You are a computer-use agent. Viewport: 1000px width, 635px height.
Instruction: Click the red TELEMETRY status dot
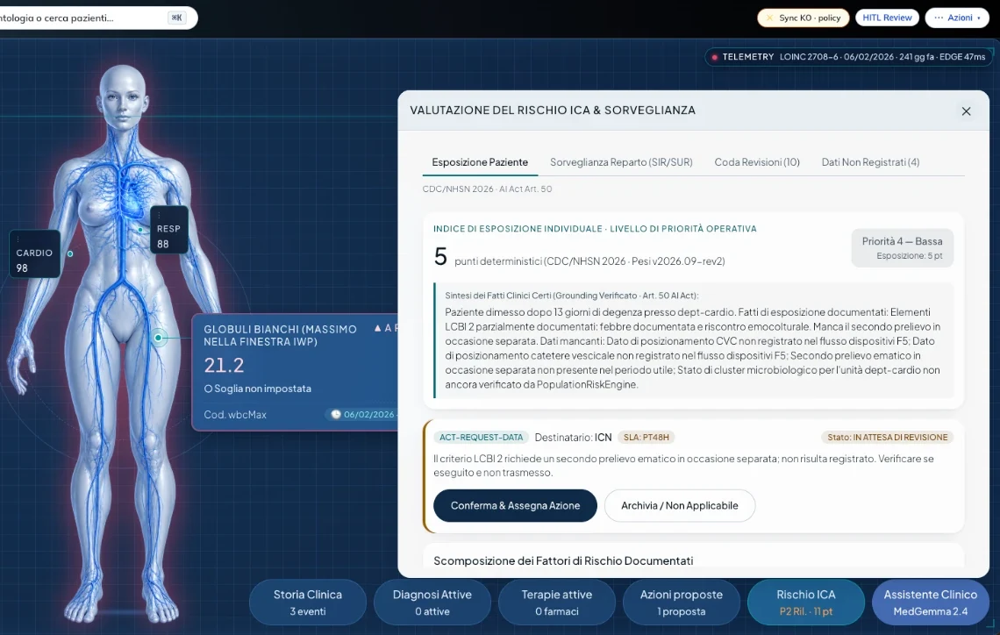[x=715, y=57]
